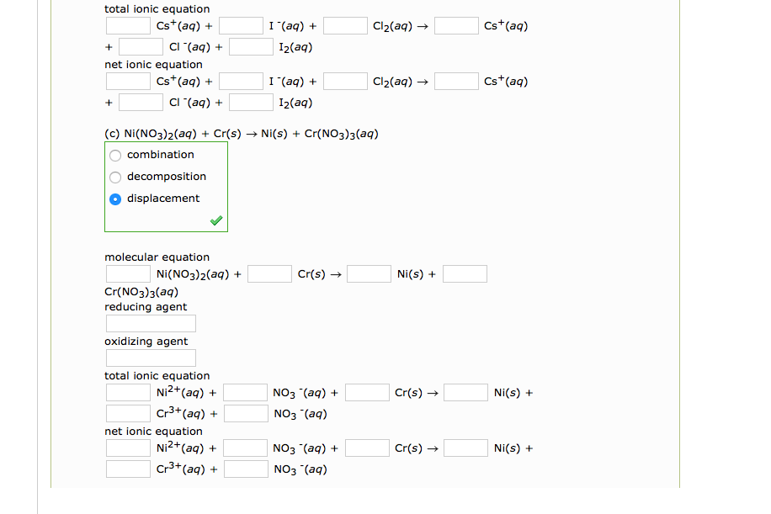
Task: Click the oxidizing agent input box
Action: click(150, 358)
